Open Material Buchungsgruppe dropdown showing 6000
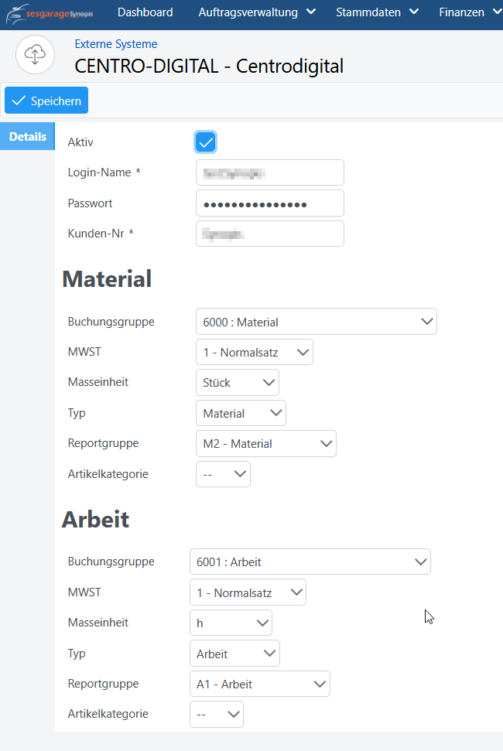Screen dimensions: 503x751 (317, 322)
